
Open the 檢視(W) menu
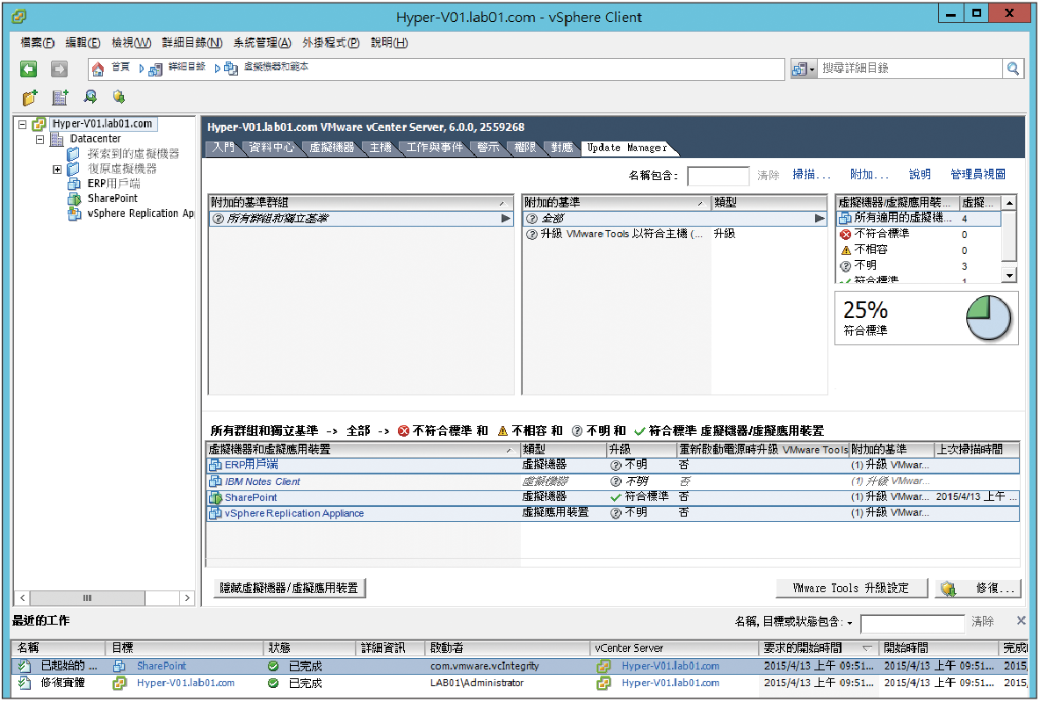pyautogui.click(x=132, y=42)
